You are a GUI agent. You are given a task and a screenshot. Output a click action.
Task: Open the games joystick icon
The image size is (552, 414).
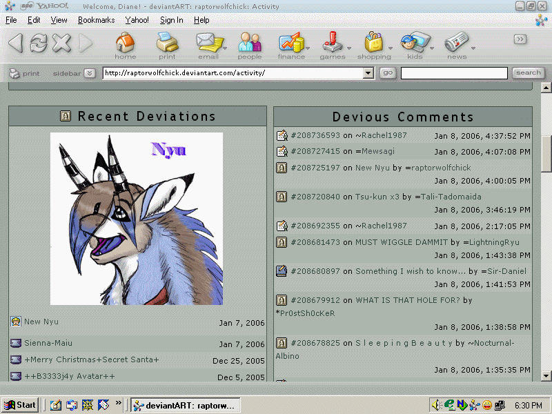(x=333, y=46)
